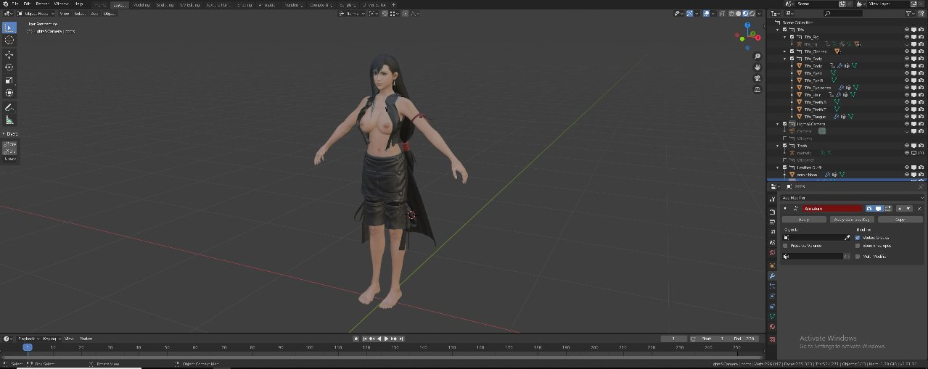
Task: Open the Edit menu
Action: click(28, 4)
